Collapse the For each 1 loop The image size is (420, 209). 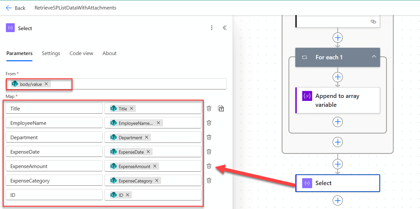(374, 56)
